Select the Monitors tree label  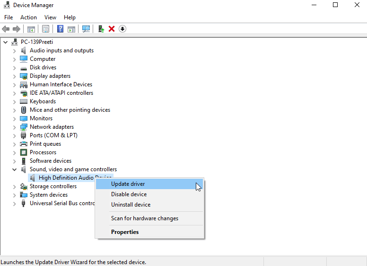tap(41, 118)
